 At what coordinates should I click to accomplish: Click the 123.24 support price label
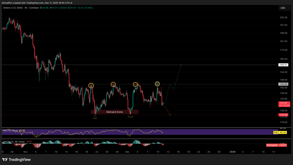point(283,115)
